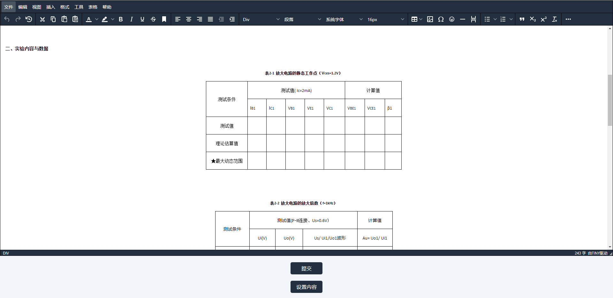Insert a special character Ω
The image size is (613, 298).
click(x=441, y=19)
